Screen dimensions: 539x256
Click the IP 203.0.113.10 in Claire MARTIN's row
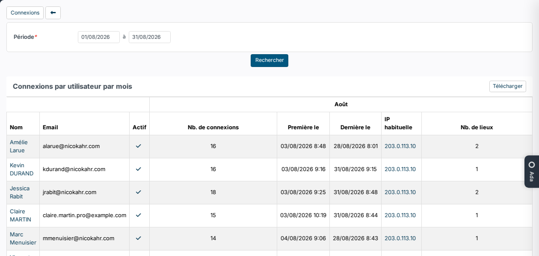(400, 215)
